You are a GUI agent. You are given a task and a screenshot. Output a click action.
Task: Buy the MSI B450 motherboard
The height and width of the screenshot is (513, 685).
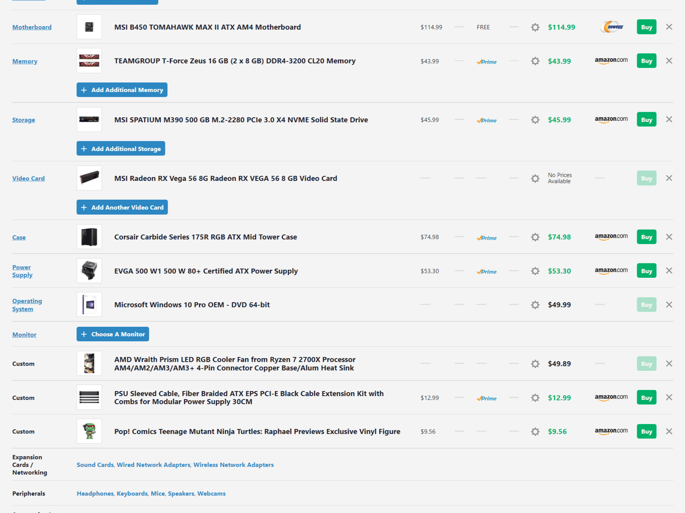[647, 27]
